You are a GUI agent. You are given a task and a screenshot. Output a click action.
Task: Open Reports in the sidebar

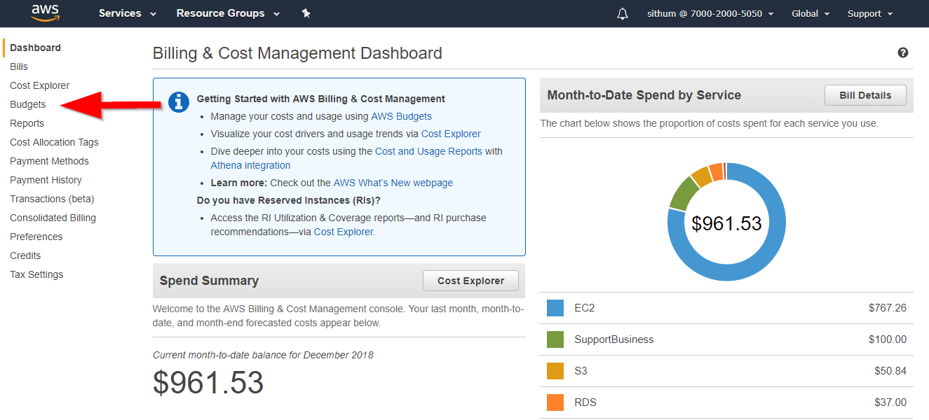click(27, 123)
